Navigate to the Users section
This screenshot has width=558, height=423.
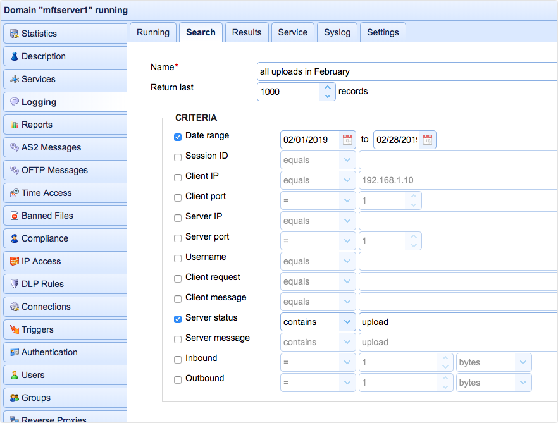coord(14,375)
